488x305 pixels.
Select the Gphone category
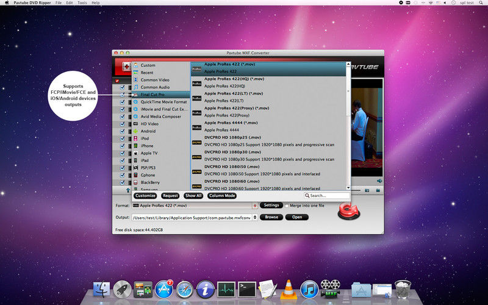click(x=161, y=175)
